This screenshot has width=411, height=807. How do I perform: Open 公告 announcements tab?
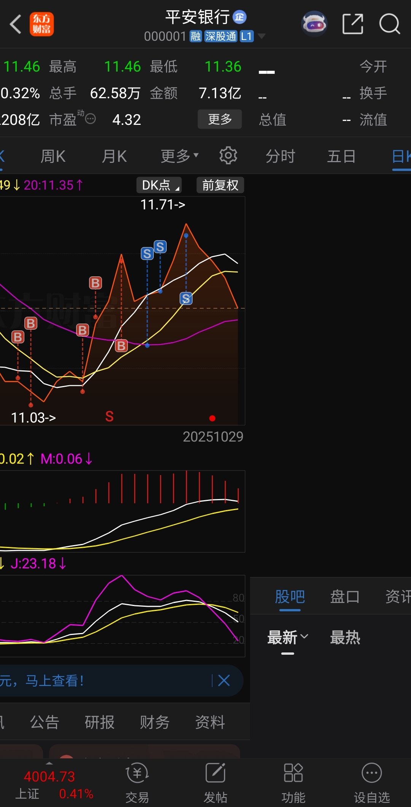[45, 722]
